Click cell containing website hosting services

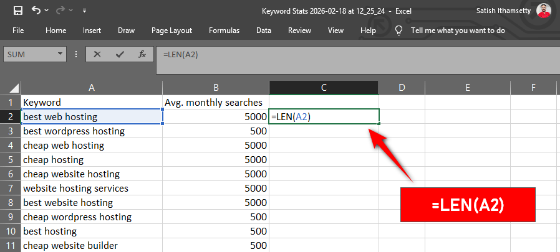click(92, 188)
